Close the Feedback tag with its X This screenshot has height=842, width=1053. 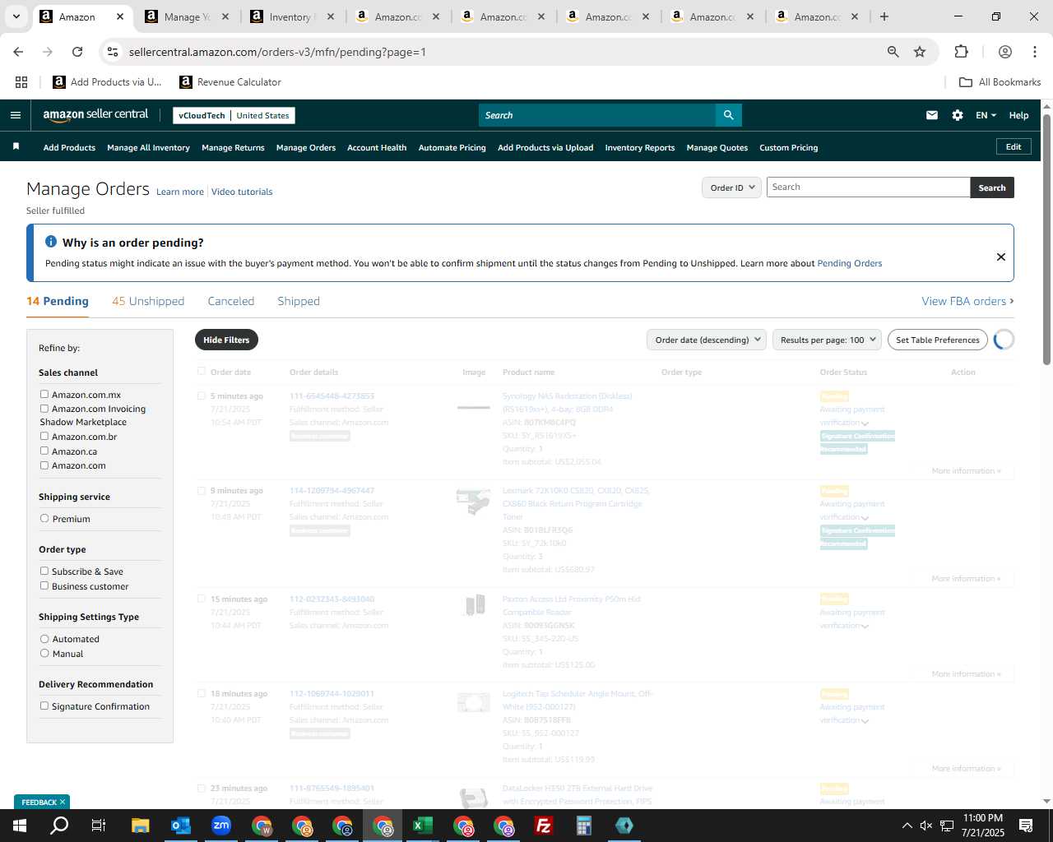click(62, 802)
